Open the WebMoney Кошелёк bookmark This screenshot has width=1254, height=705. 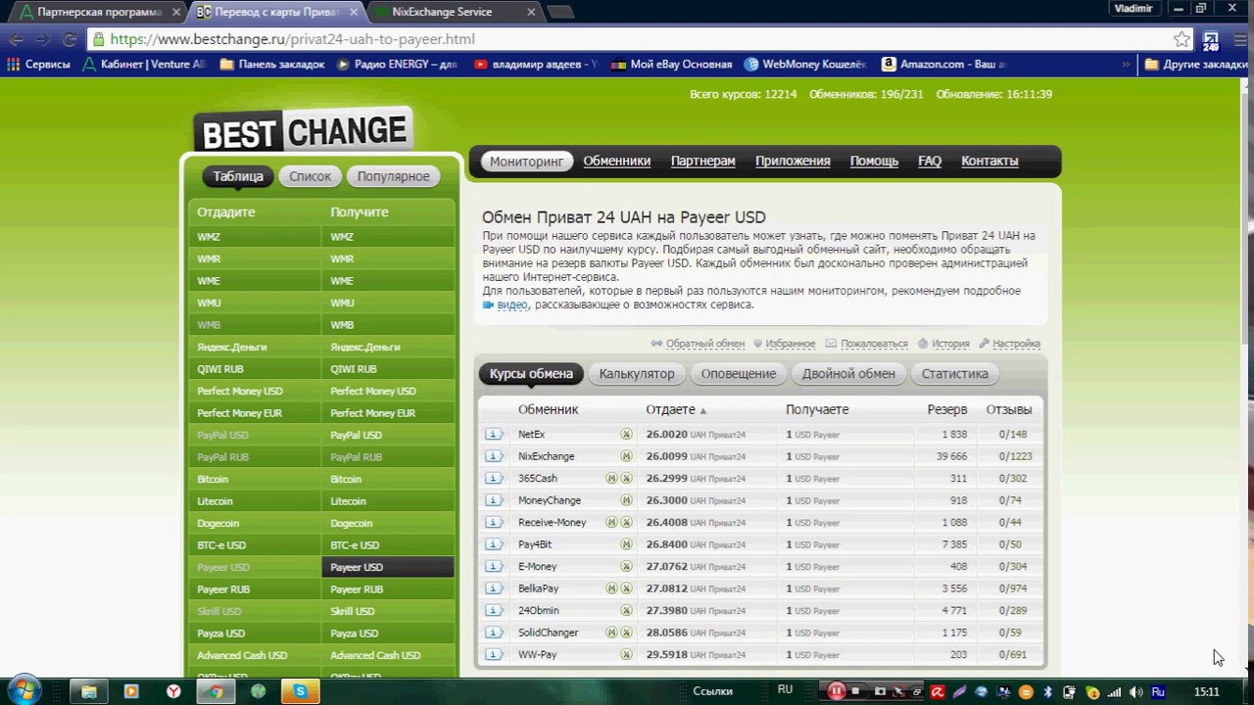(805, 64)
